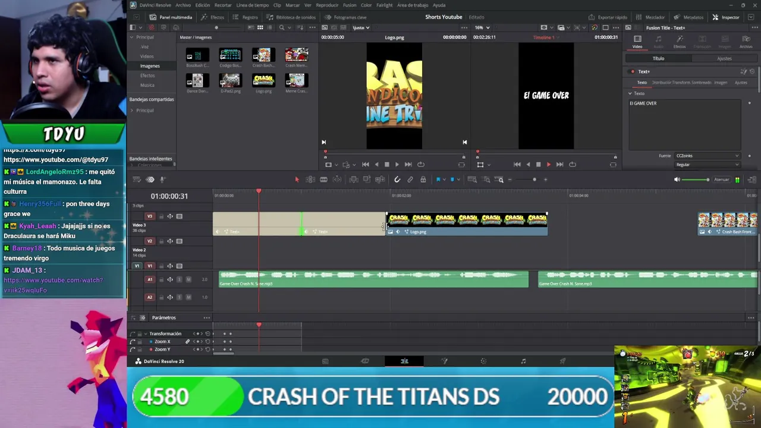
Task: Open the Mezclador panel
Action: (x=651, y=17)
